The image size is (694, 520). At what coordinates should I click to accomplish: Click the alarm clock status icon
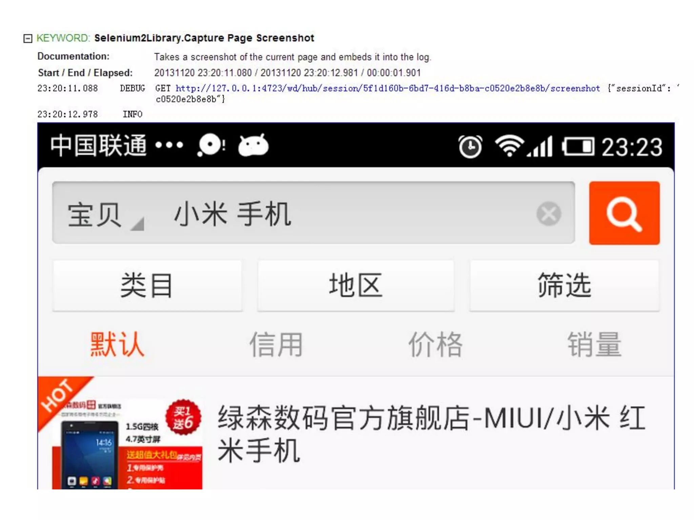point(470,146)
